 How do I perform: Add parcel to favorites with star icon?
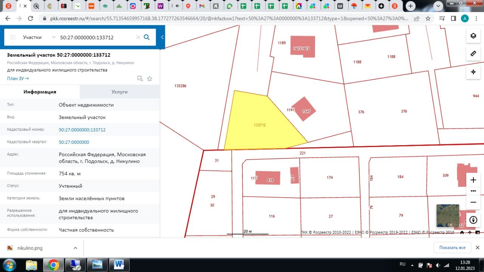tap(150, 79)
